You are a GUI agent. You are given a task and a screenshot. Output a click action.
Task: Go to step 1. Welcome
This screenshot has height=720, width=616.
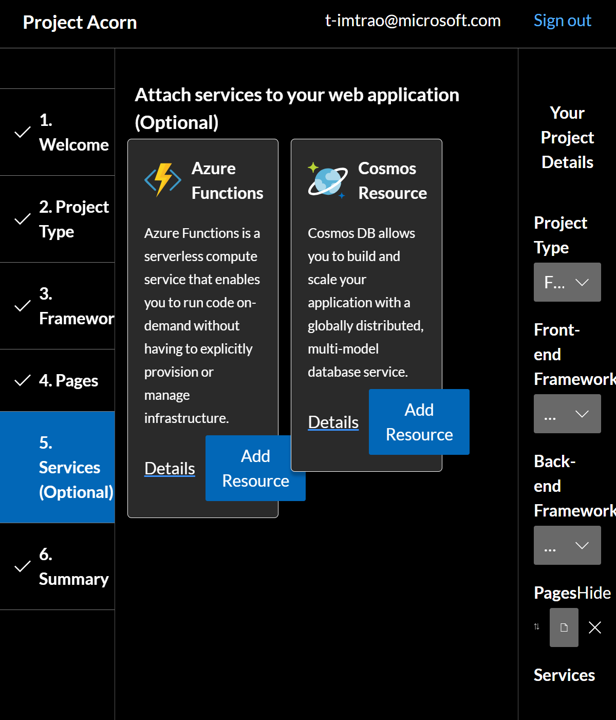(x=57, y=132)
